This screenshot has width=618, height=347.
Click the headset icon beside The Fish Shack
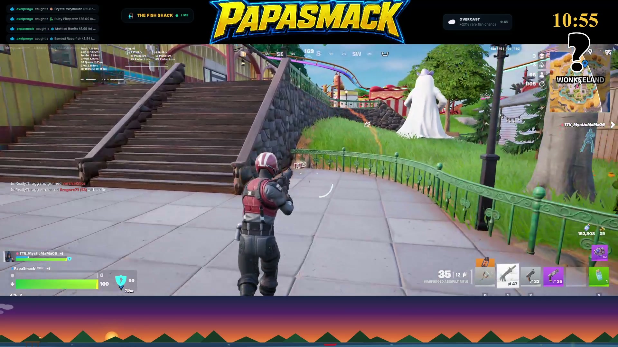point(131,15)
